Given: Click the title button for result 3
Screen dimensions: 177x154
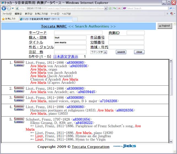Looking at the screenshot, I should (19, 100).
